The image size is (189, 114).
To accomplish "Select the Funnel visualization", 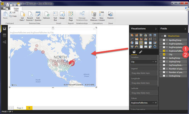I will point(132,47).
